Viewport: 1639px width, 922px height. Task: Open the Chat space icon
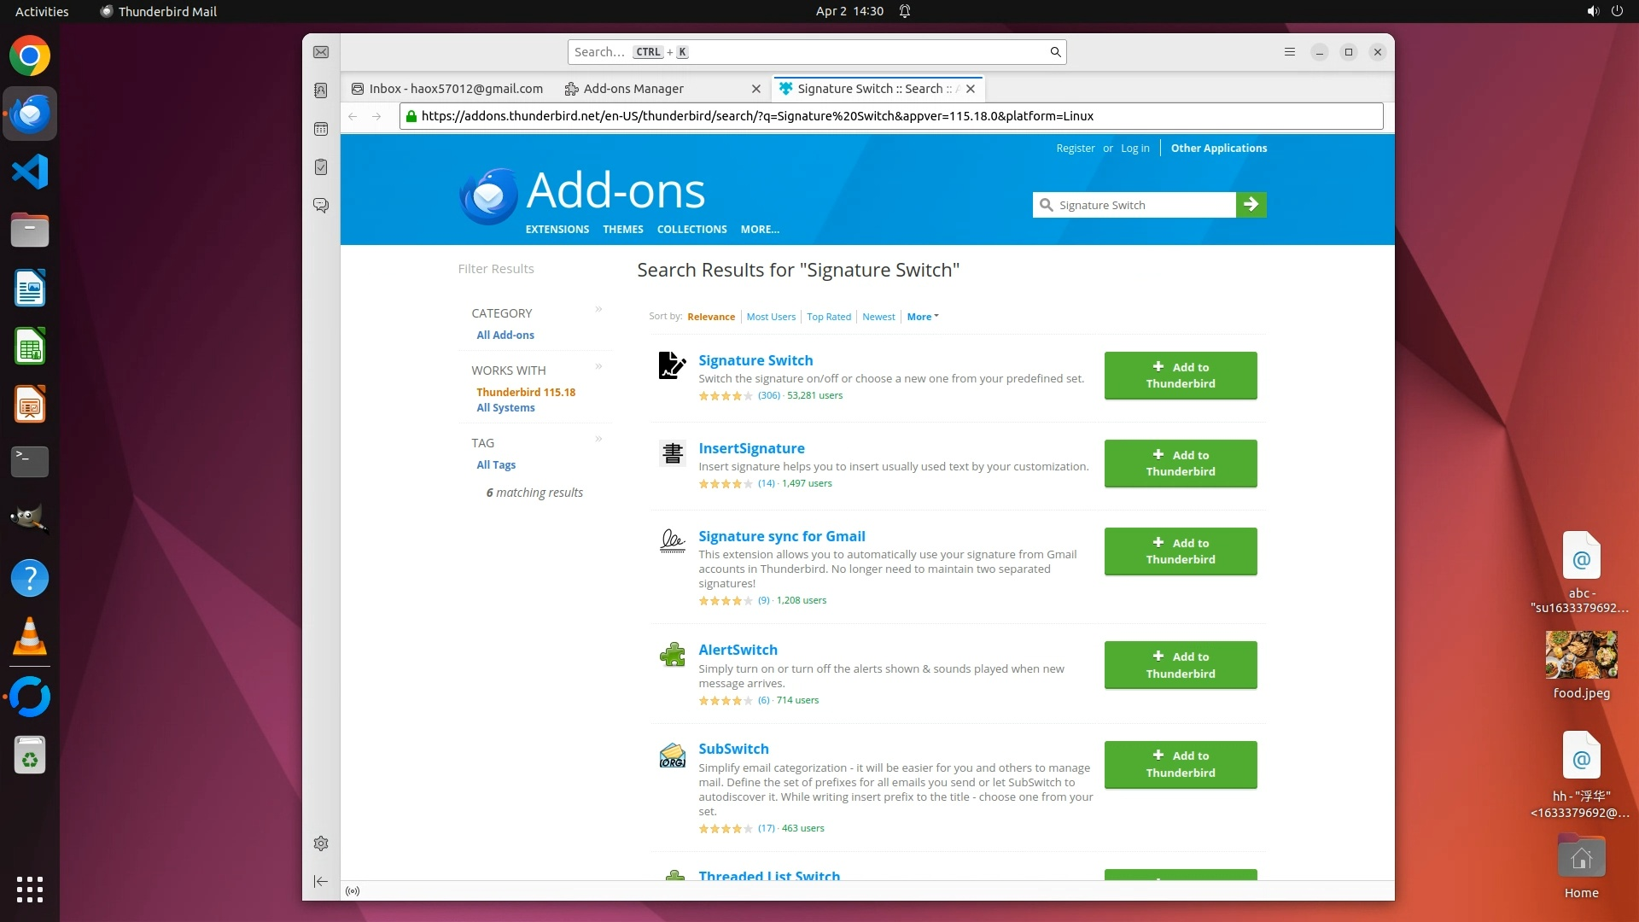click(321, 206)
